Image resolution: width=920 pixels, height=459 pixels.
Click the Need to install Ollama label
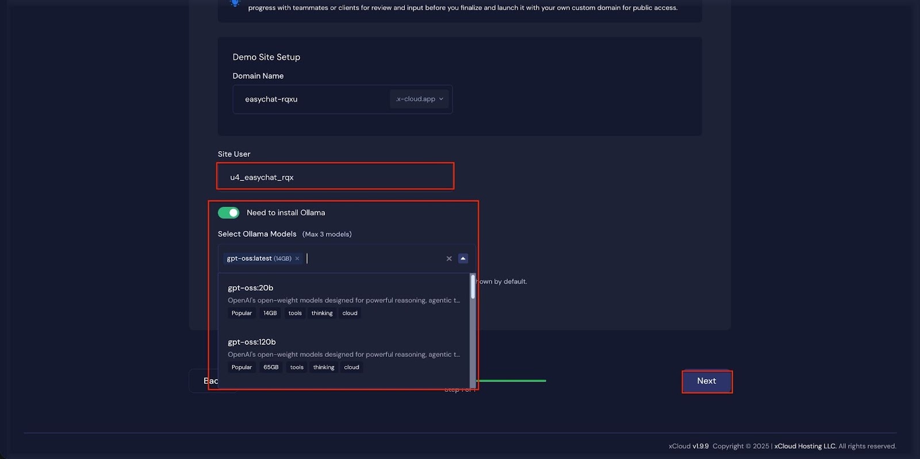[x=286, y=213]
